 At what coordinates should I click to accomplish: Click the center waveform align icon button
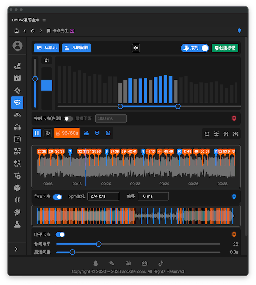click(x=136, y=48)
